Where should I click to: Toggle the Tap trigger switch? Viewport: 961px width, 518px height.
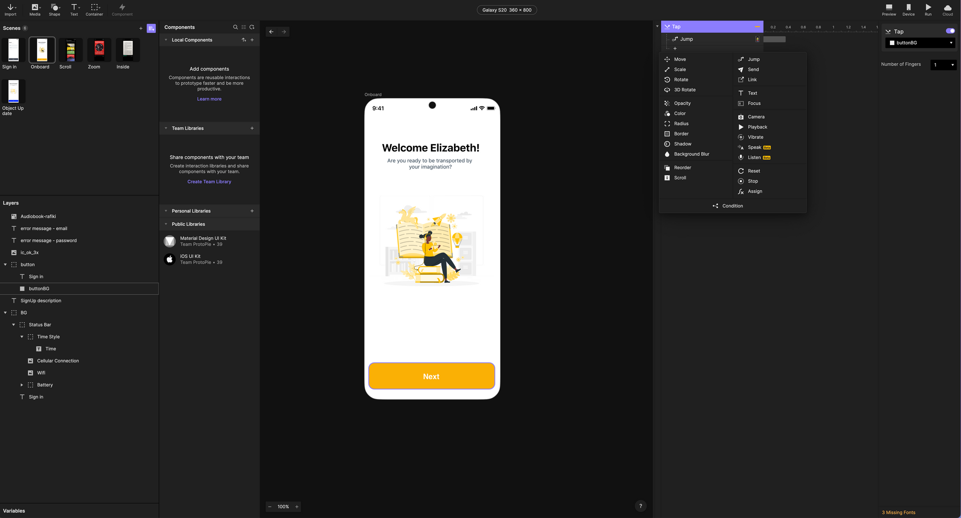coord(950,31)
